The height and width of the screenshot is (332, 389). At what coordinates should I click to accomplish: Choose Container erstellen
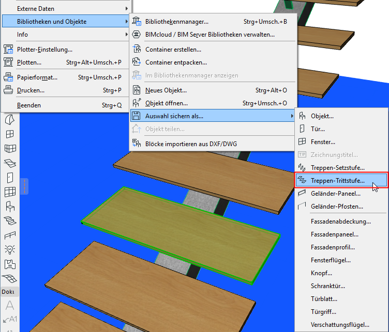click(213, 50)
